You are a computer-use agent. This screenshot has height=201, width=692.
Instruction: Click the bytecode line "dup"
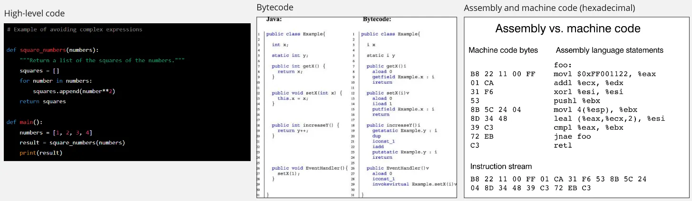[377, 135]
